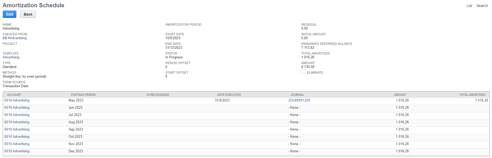This screenshot has height=158, width=492.
Task: Open the List view link
Action: [469, 6]
